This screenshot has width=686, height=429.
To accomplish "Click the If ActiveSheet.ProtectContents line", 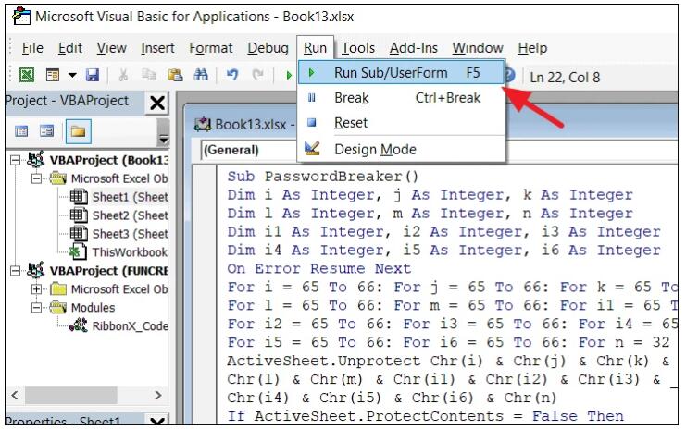I will click(425, 416).
